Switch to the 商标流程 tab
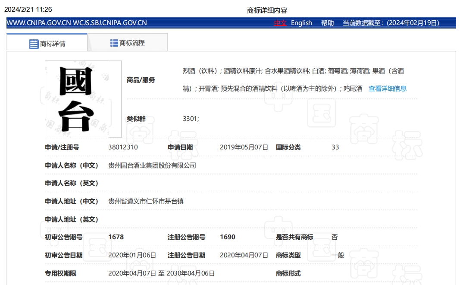 pos(131,43)
